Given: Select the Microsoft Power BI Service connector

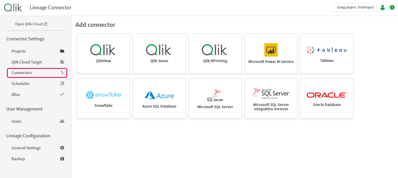Looking at the screenshot, I should (x=271, y=53).
